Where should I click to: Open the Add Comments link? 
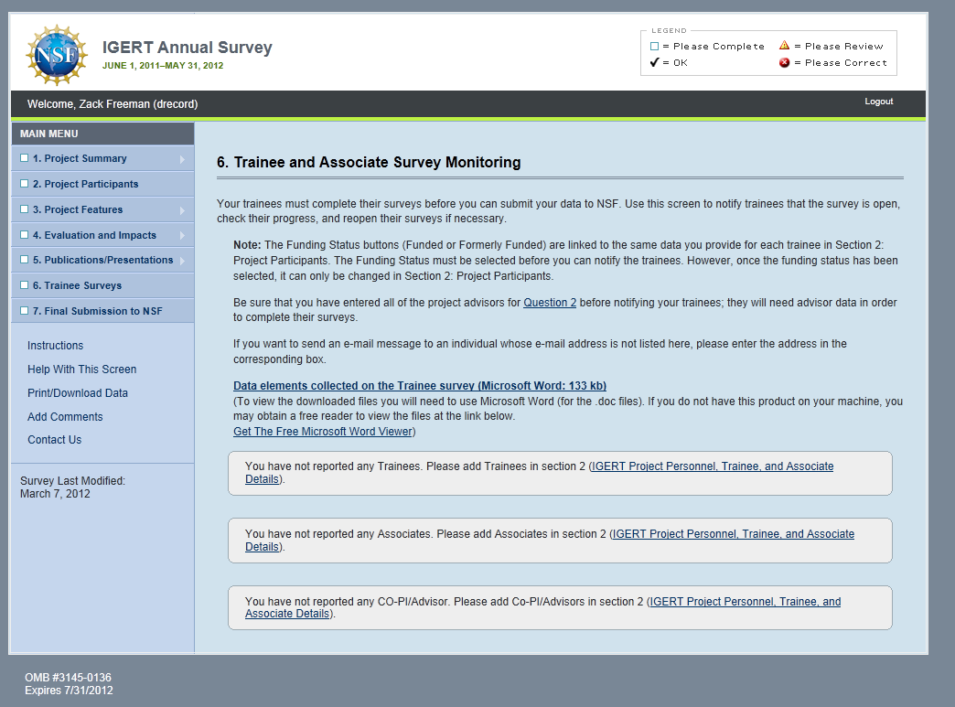click(65, 416)
